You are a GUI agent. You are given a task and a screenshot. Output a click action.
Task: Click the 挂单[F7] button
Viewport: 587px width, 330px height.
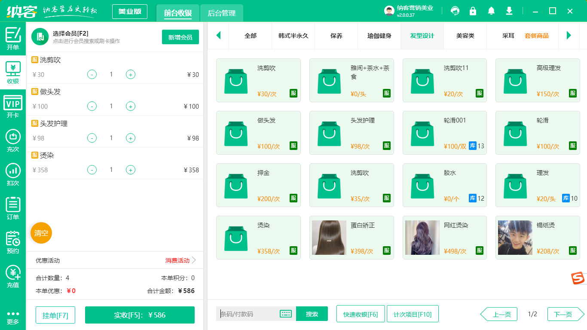tap(55, 315)
